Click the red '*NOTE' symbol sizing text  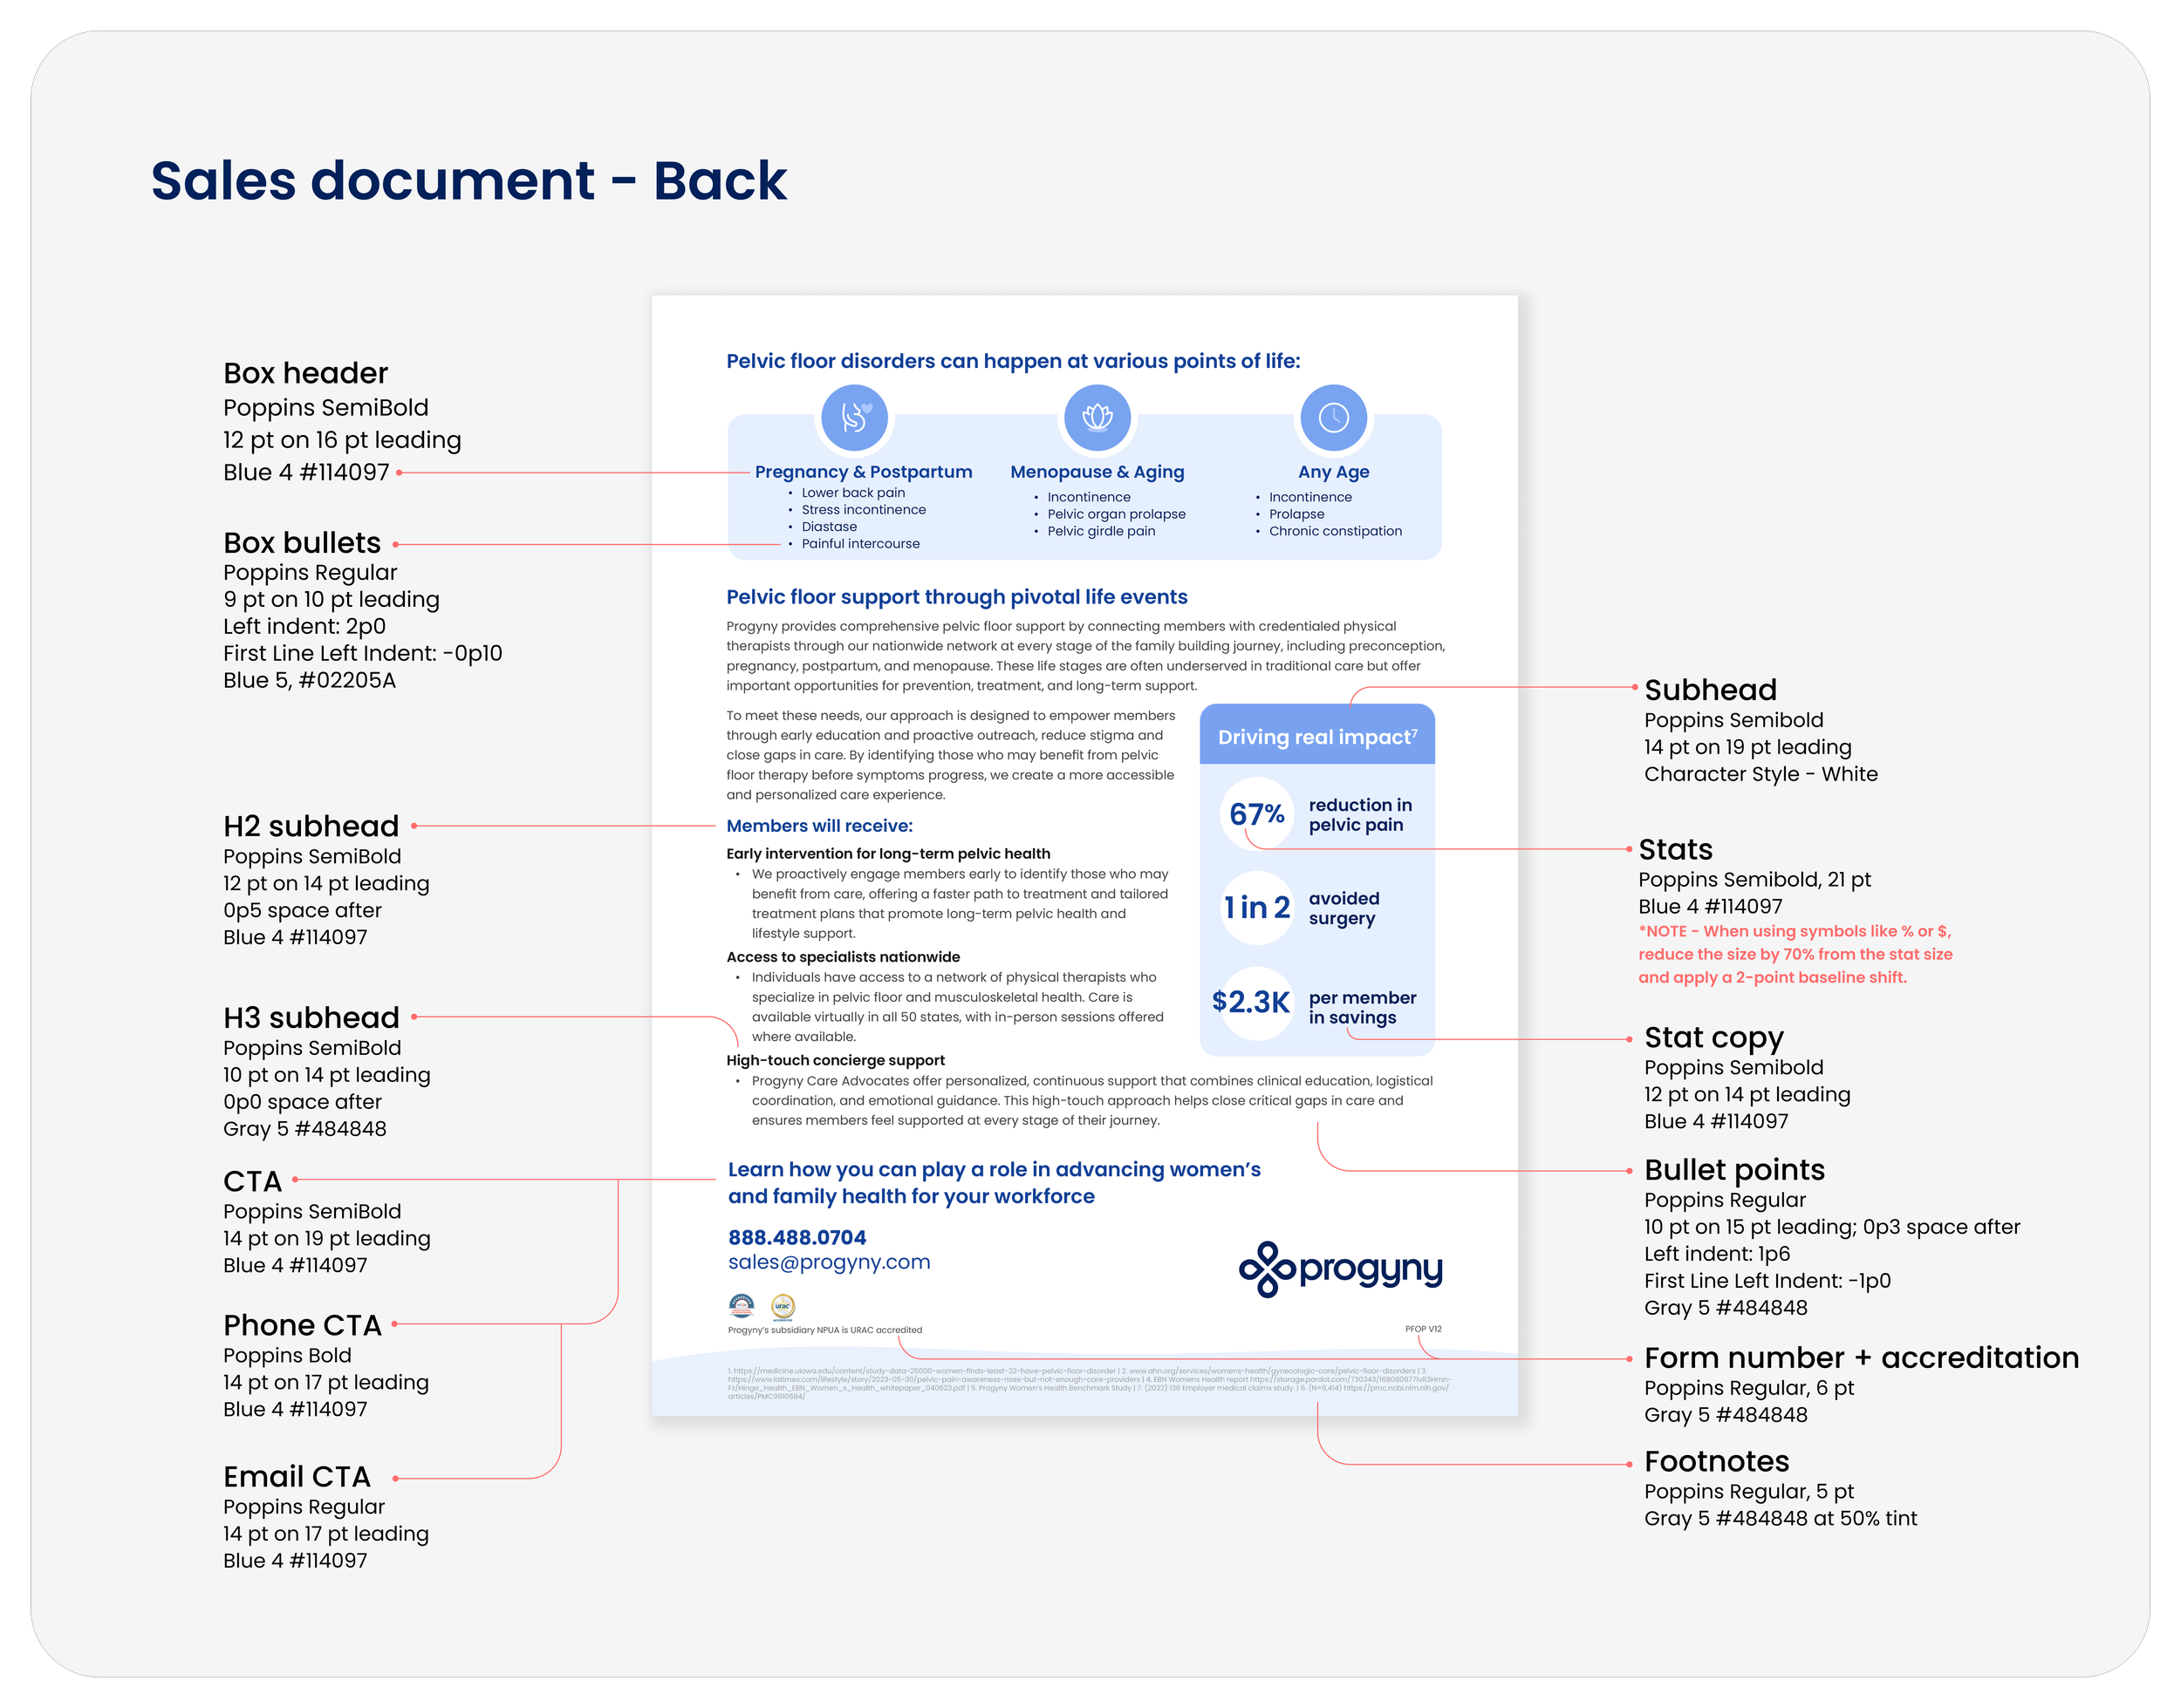(1795, 954)
